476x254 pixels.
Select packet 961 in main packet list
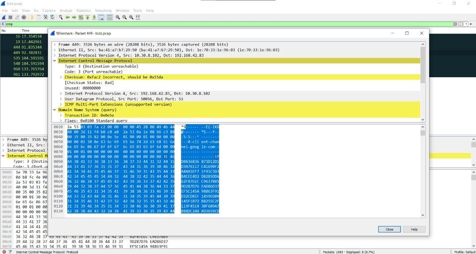coord(24,74)
